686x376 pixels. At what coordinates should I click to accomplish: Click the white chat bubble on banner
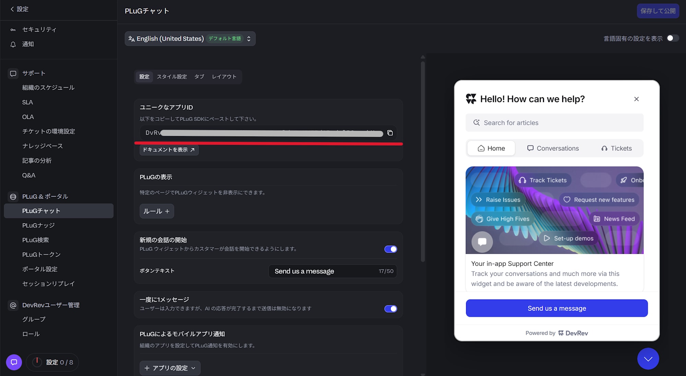(x=482, y=242)
